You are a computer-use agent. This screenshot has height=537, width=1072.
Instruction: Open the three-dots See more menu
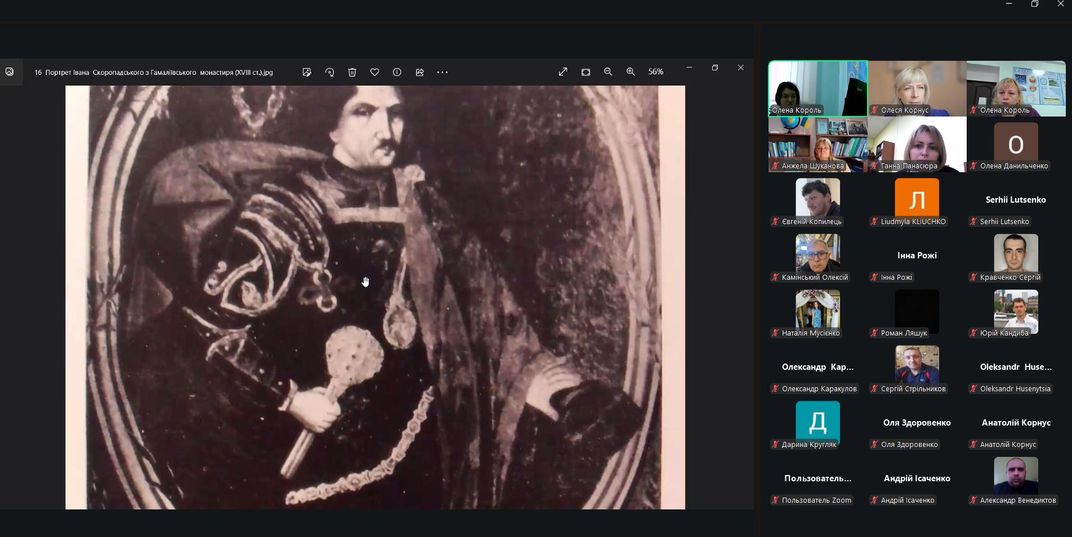pyautogui.click(x=443, y=72)
